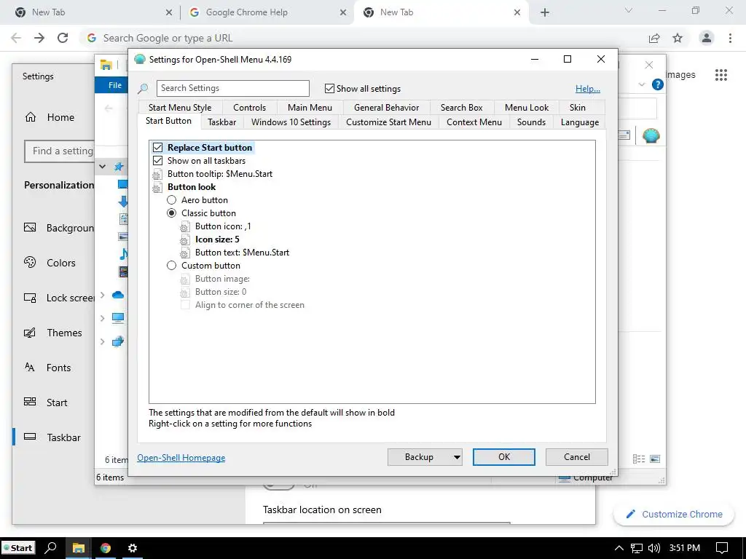
Task: Open the Chrome profile avatar icon
Action: [x=707, y=38]
